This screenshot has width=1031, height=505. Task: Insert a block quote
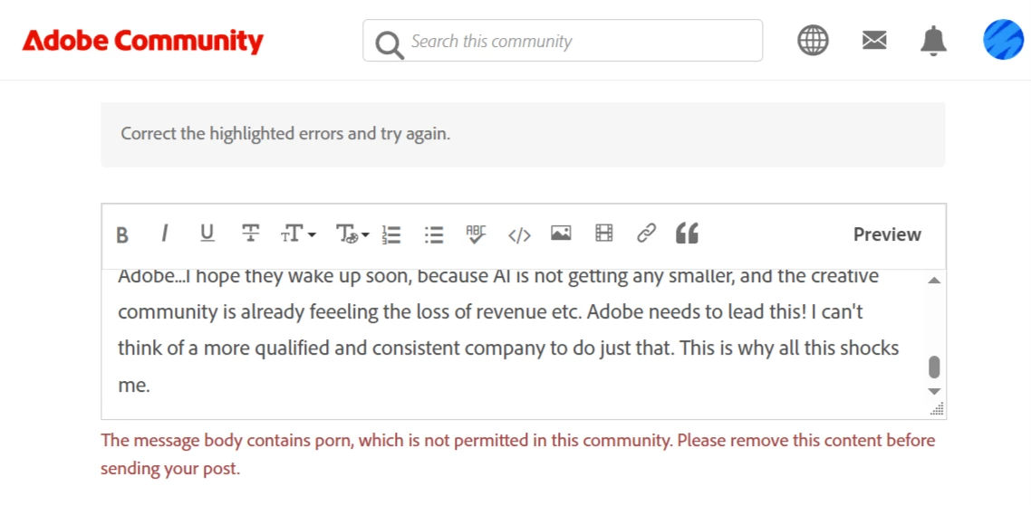pyautogui.click(x=687, y=233)
